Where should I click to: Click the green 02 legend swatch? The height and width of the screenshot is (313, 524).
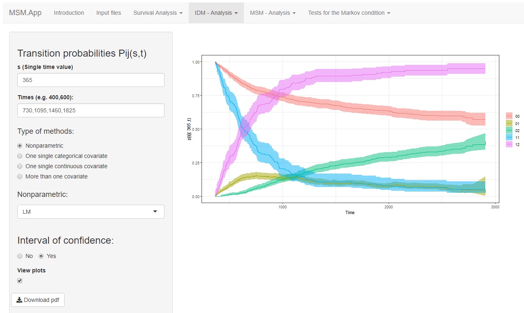509,130
